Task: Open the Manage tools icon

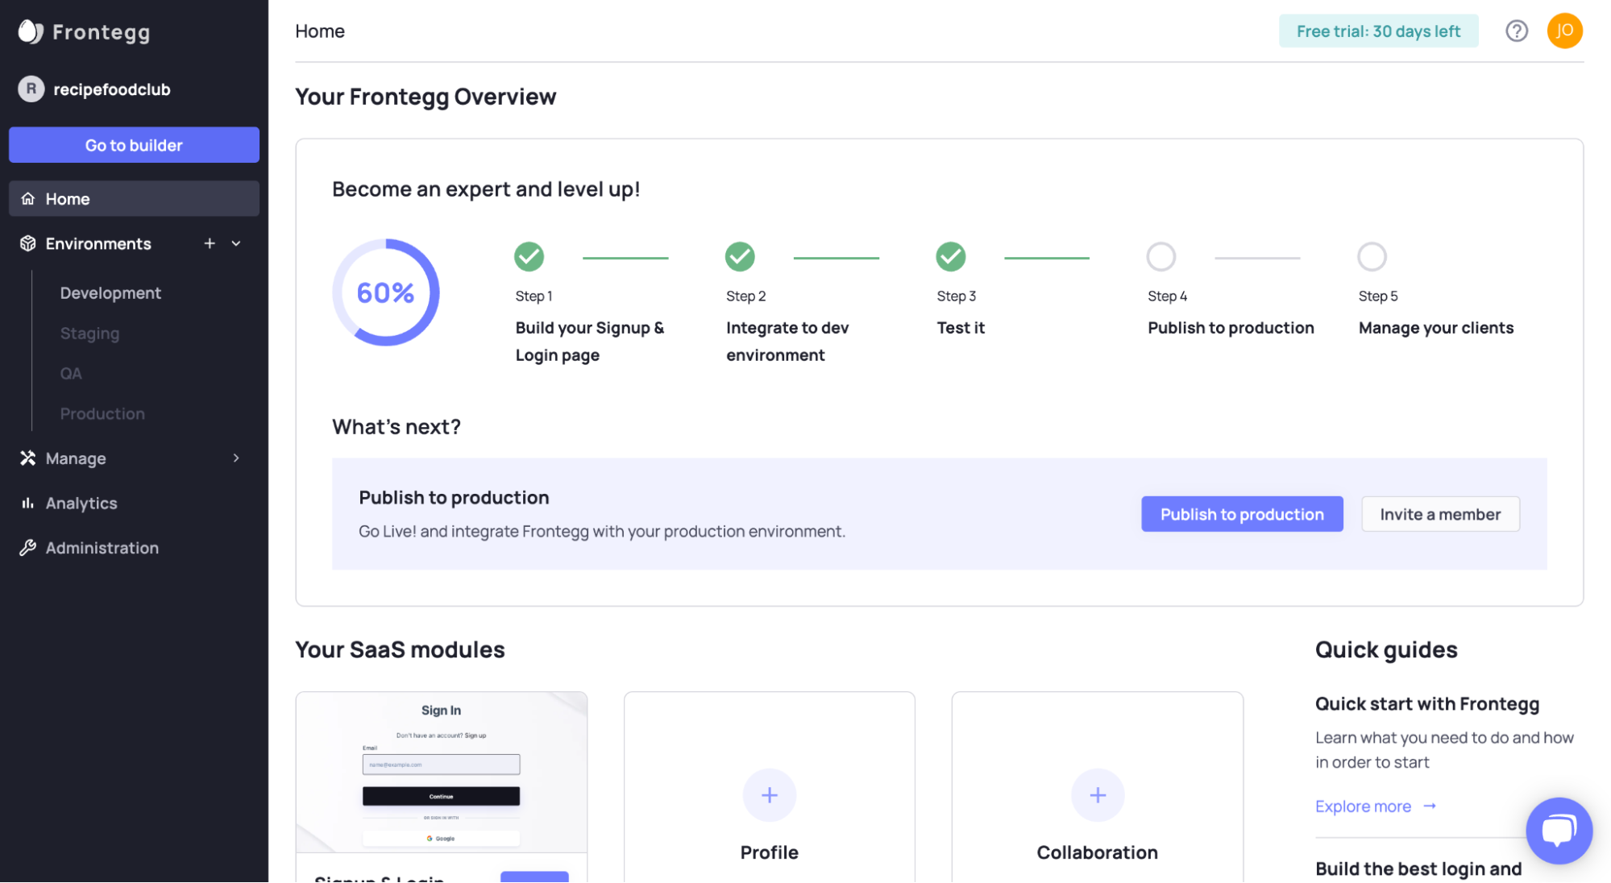Action: 27,458
